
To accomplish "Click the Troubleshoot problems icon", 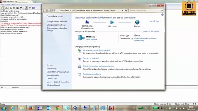I will [x=79, y=75].
